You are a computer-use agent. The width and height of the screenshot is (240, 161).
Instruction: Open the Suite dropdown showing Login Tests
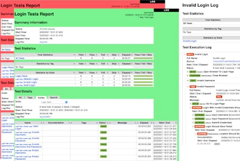[54, 102]
